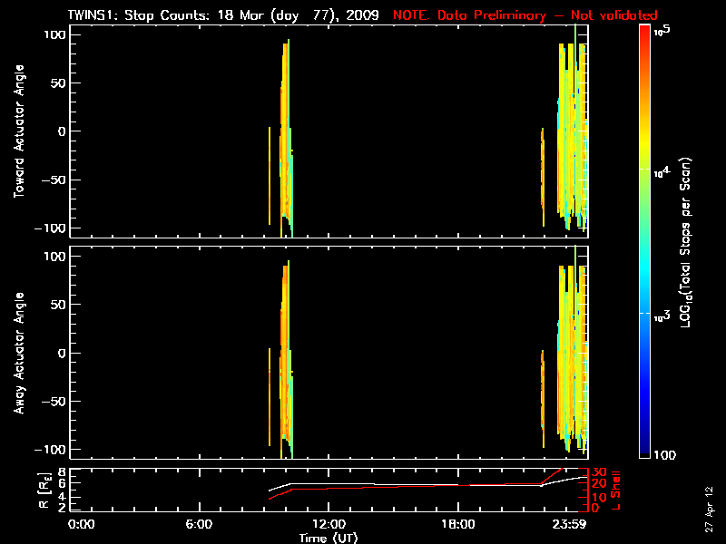
Task: Click the red 'NOTE. Data Preliminary' warning text
Action: point(525,15)
